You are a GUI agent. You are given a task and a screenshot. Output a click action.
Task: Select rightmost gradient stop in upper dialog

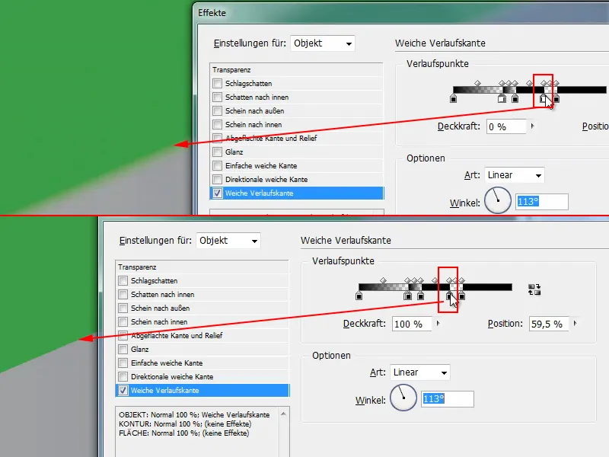tap(556, 99)
